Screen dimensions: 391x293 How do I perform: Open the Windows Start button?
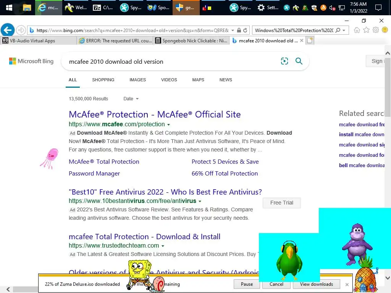point(9,8)
